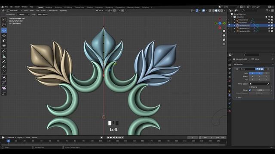Toggle render camera icon for Collection
This screenshot has height=154, width=275.
tap(272, 17)
